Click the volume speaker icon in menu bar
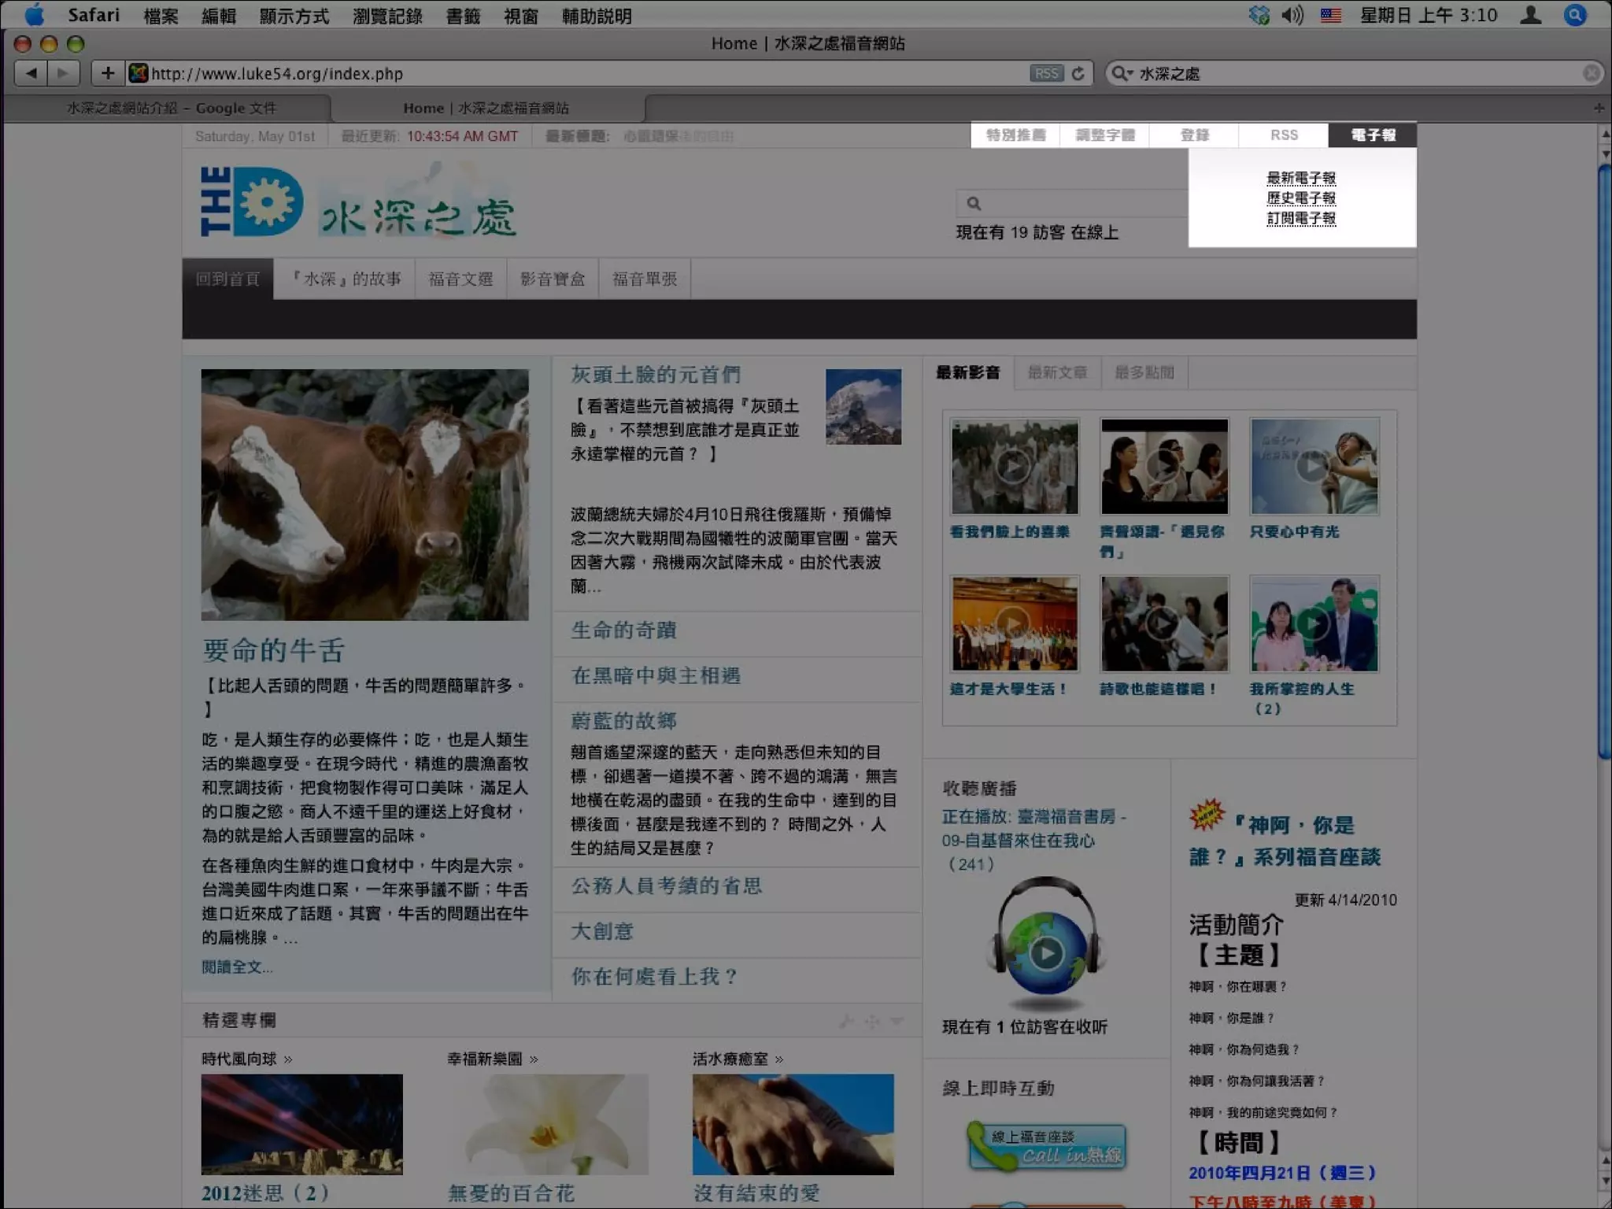 coord(1292,15)
